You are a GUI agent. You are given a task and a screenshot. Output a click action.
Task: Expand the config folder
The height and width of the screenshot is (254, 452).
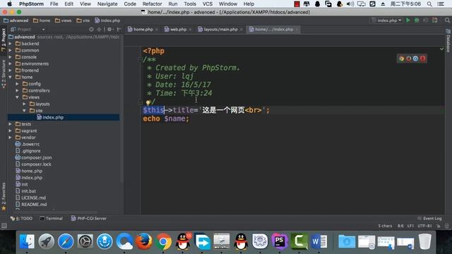tap(17, 84)
